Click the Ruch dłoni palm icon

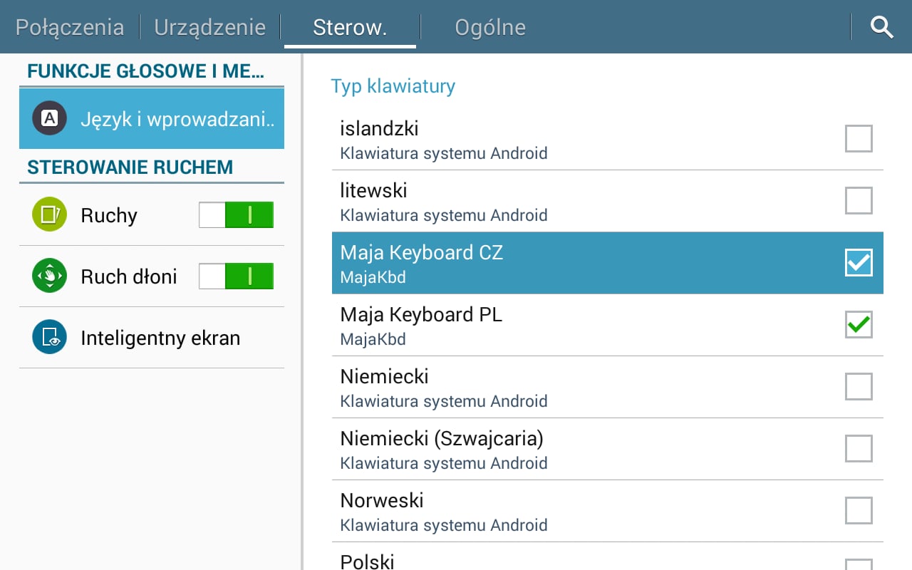49,276
